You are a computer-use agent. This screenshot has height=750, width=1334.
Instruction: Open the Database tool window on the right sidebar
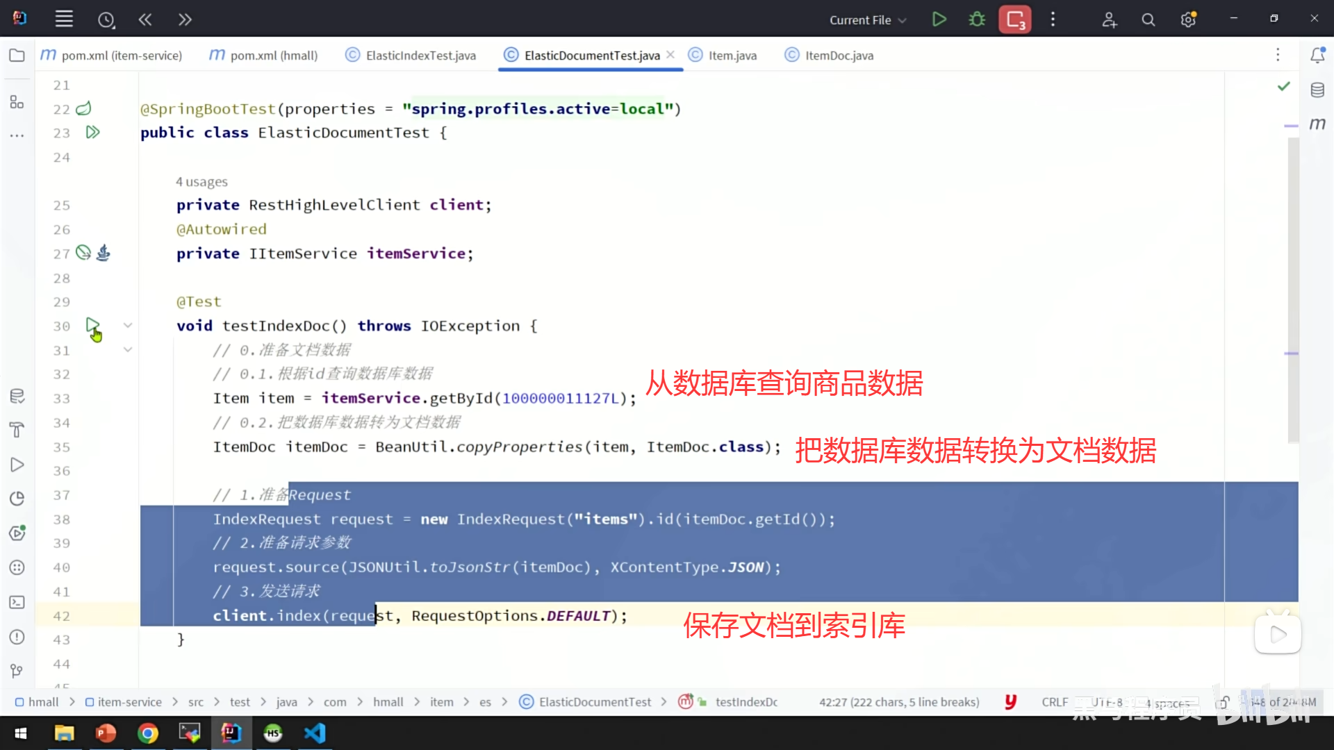pyautogui.click(x=1317, y=90)
